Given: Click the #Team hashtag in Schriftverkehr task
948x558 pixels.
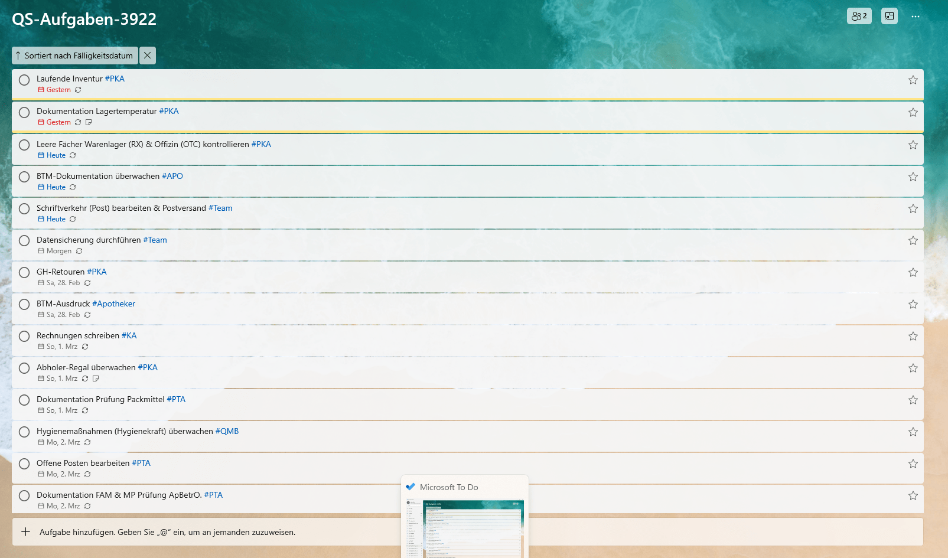Looking at the screenshot, I should point(220,208).
